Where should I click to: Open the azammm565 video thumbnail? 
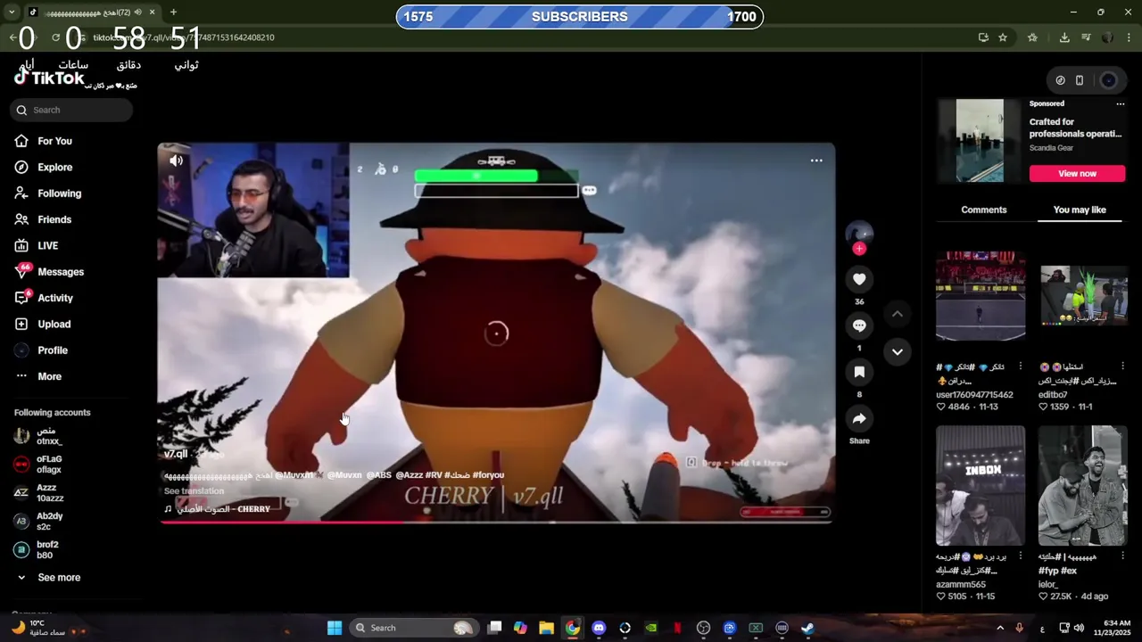(981, 485)
